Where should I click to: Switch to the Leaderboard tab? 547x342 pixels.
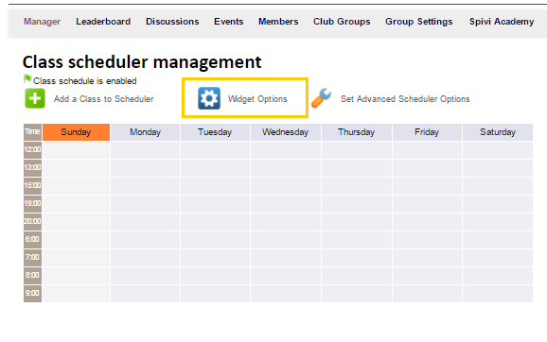[103, 22]
